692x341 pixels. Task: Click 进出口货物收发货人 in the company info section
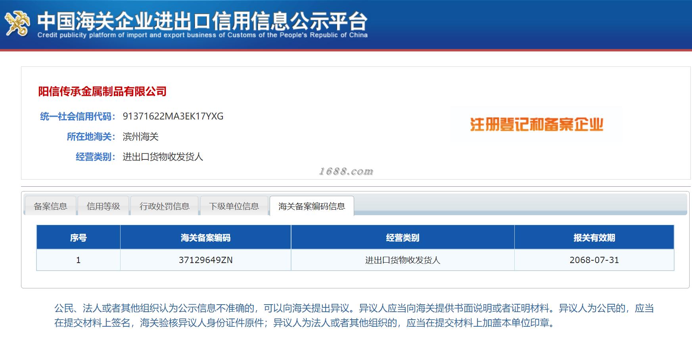163,157
